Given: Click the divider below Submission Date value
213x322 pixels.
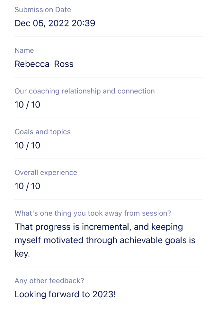Looking at the screenshot, I should (109, 37).
